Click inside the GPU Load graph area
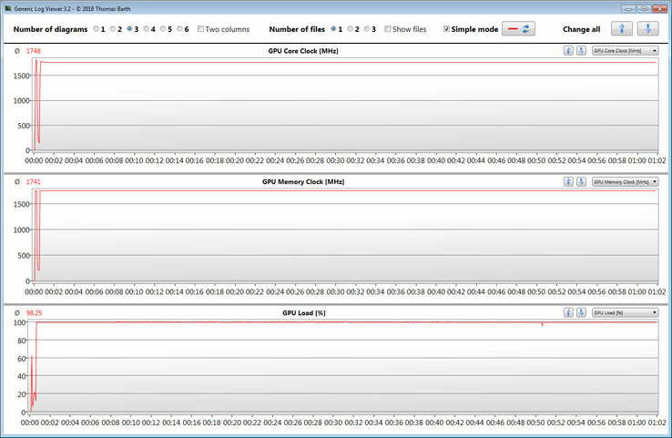 [x=343, y=366]
